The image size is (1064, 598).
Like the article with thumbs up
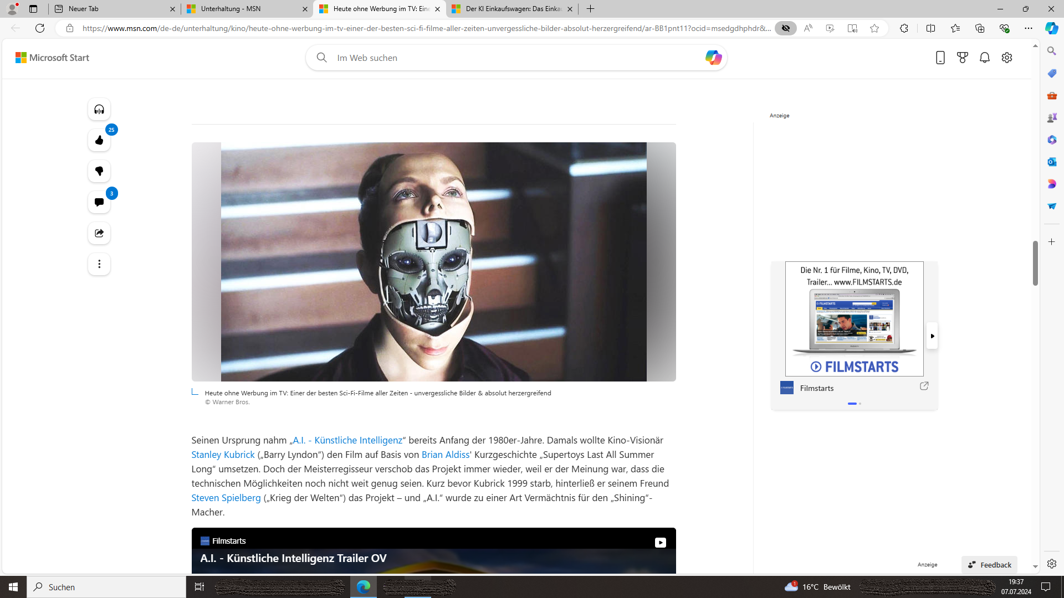click(x=99, y=140)
